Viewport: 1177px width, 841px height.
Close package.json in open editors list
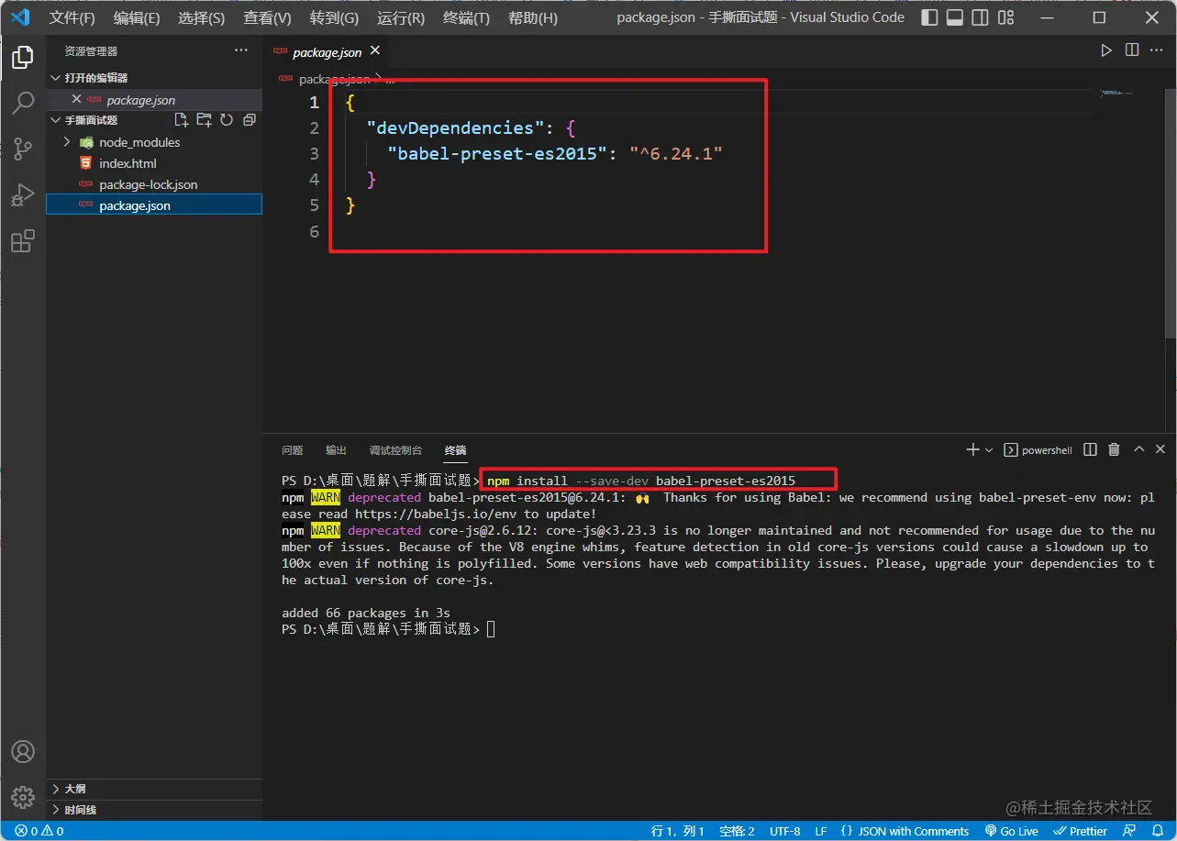tap(76, 99)
